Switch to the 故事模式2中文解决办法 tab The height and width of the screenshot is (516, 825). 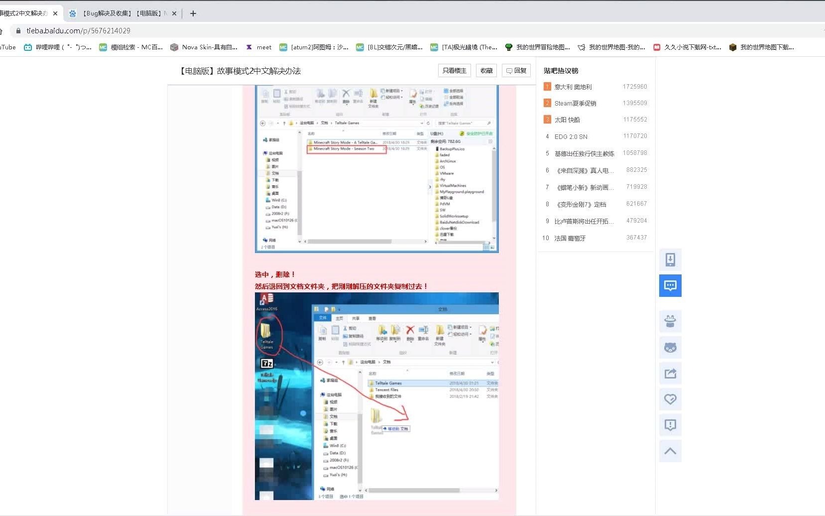(x=27, y=13)
